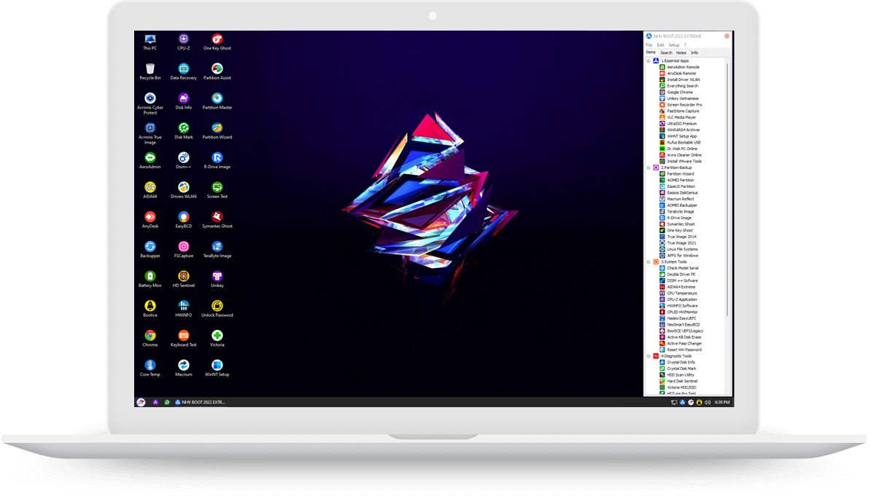The image size is (875, 496).
Task: Launch EasyBCD from the desktop
Action: 184,219
